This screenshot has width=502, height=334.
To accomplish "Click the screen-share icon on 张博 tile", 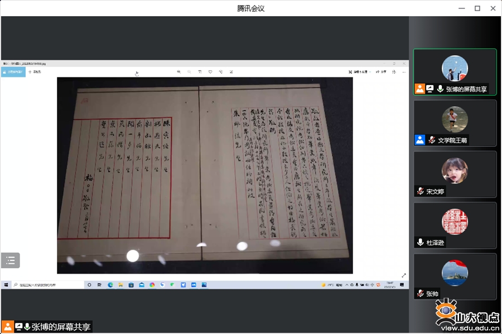I will pos(430,89).
